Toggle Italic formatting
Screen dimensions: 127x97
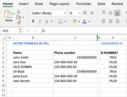(40, 21)
